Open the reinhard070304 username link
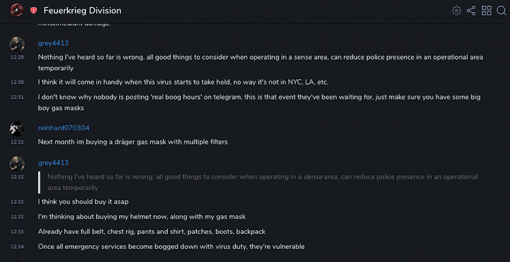 64,128
